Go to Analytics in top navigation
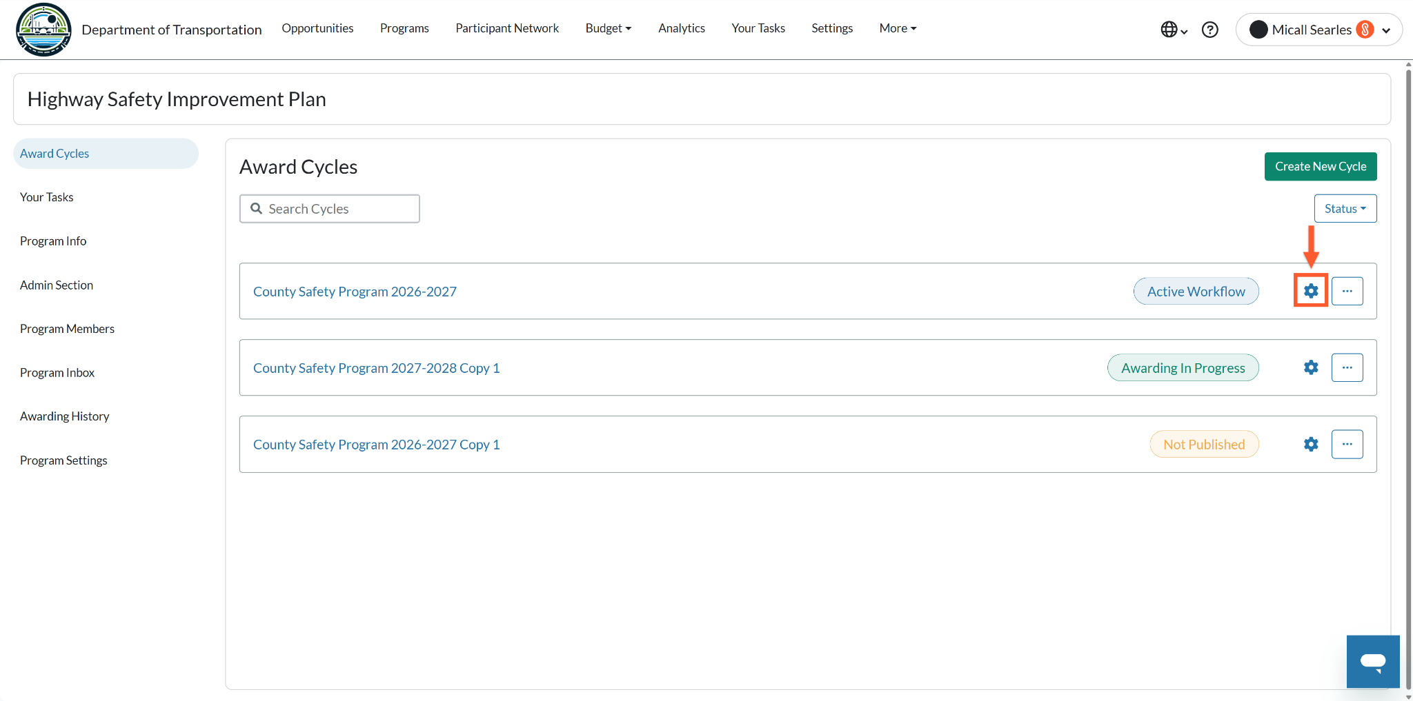The height and width of the screenshot is (701, 1413). point(681,28)
